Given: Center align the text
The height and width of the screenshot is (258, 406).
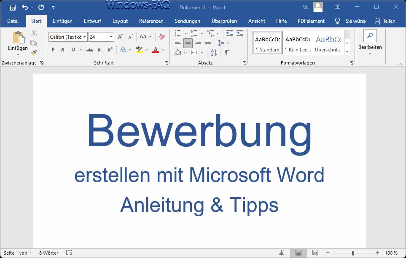Looking at the screenshot, I should coord(188,43).
